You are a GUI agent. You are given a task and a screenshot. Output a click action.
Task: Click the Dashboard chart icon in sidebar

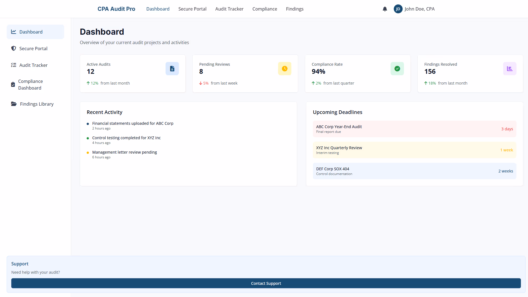[14, 32]
